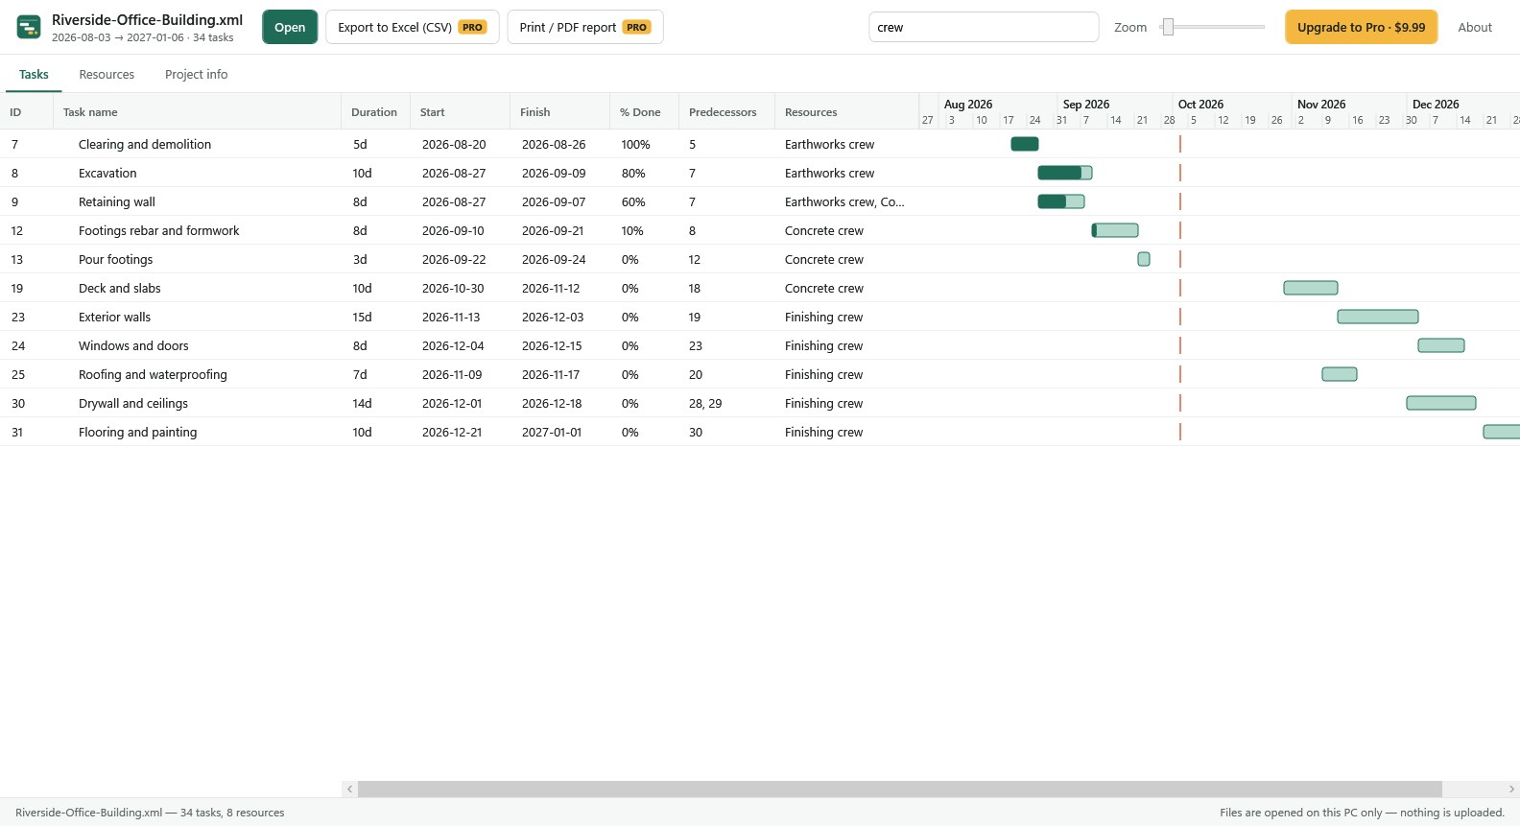Click Upgrade to Pro · $9.99
This screenshot has width=1520, height=826.
point(1361,27)
